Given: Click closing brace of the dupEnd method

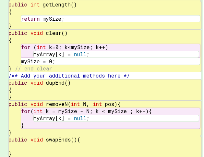Looking at the screenshot, I should pyautogui.click(x=10, y=97).
